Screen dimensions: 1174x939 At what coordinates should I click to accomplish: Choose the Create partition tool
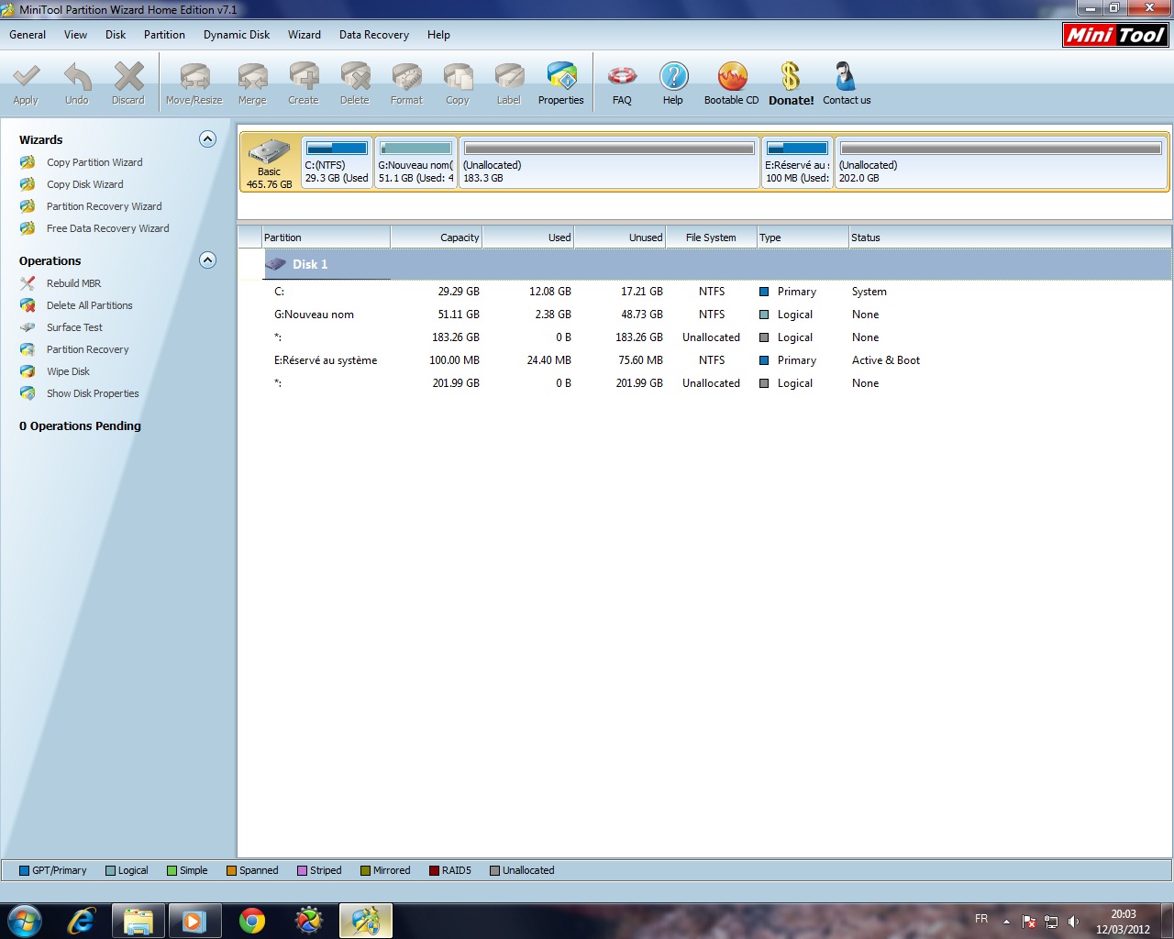304,83
